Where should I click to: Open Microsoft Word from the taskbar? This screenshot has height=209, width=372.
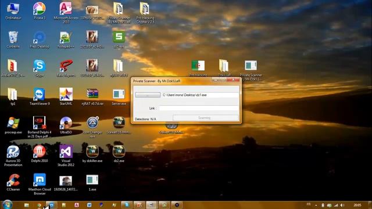89,205
